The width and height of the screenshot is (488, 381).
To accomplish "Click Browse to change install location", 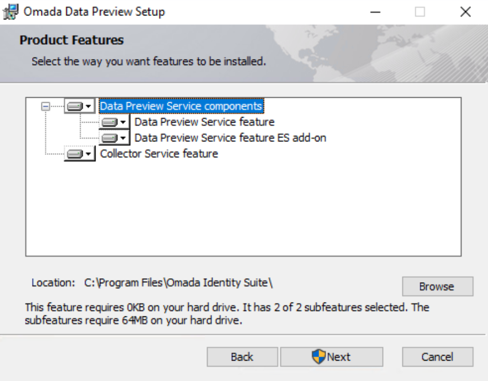I will (438, 287).
